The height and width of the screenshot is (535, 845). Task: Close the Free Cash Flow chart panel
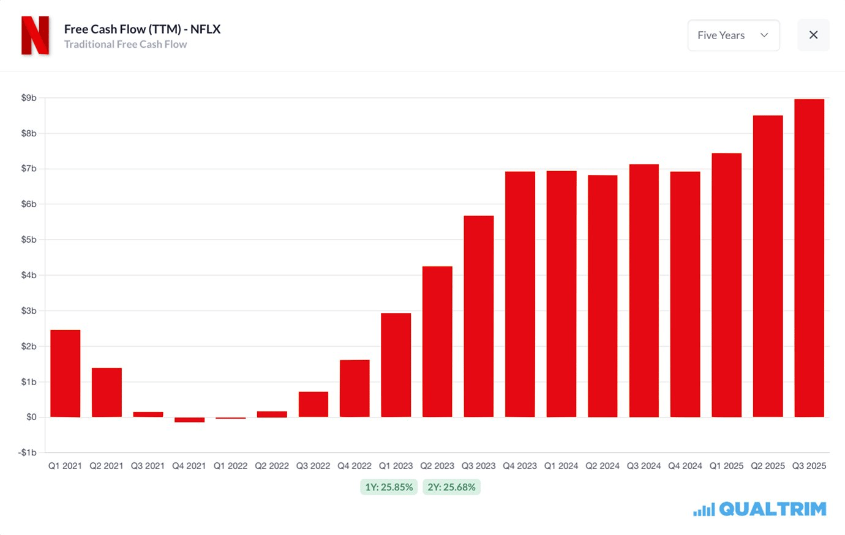click(x=813, y=35)
